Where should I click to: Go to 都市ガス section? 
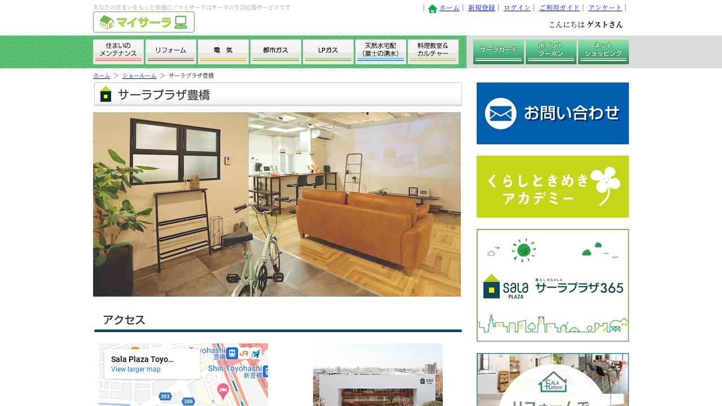click(276, 52)
